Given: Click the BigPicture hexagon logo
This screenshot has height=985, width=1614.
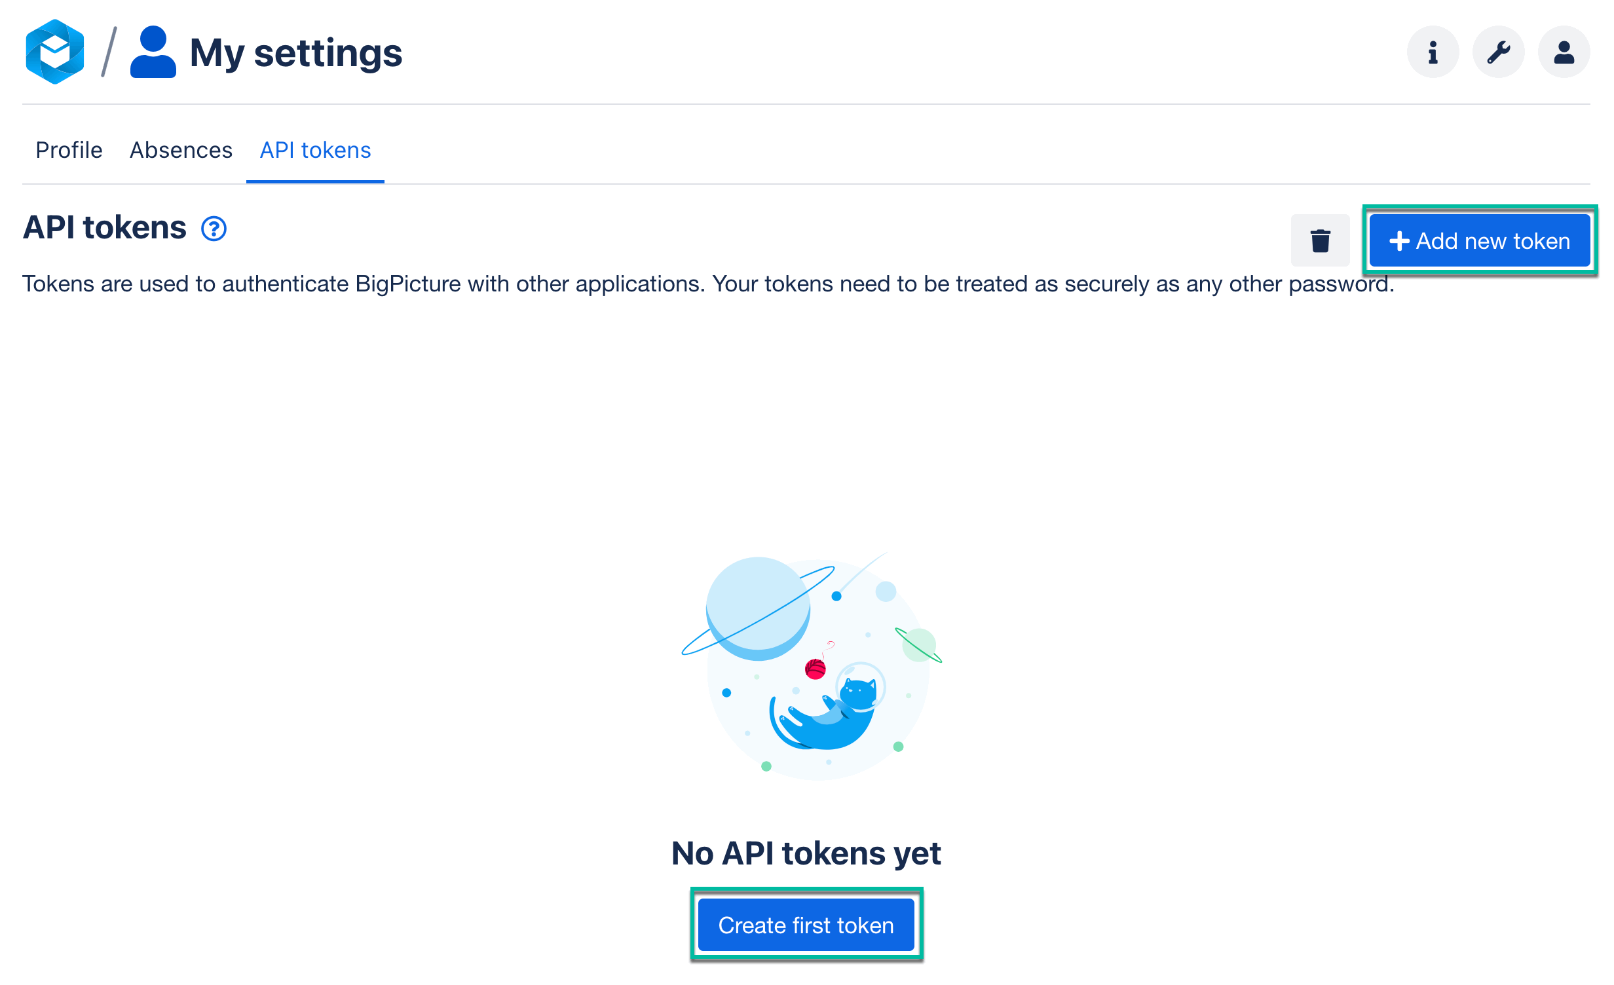Looking at the screenshot, I should pyautogui.click(x=55, y=52).
